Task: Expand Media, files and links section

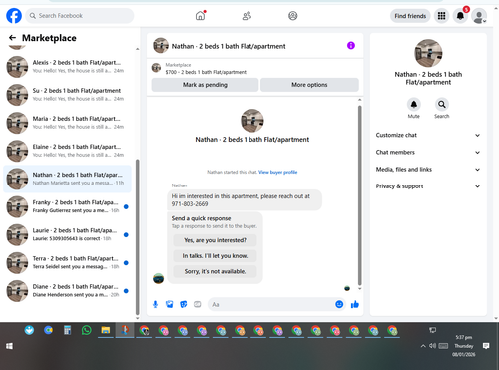Action: (x=428, y=170)
